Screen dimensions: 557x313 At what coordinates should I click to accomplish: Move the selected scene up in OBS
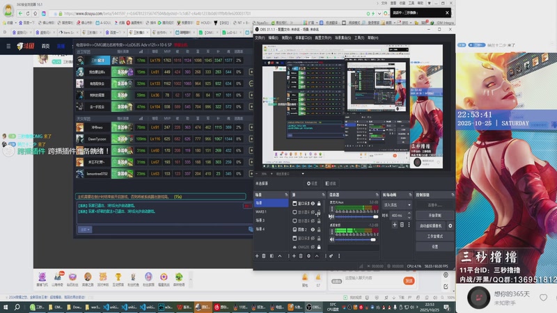pos(280,256)
